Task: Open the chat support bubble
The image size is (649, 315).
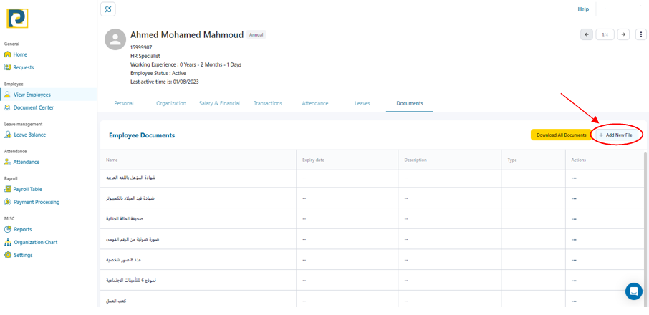Action: click(633, 291)
